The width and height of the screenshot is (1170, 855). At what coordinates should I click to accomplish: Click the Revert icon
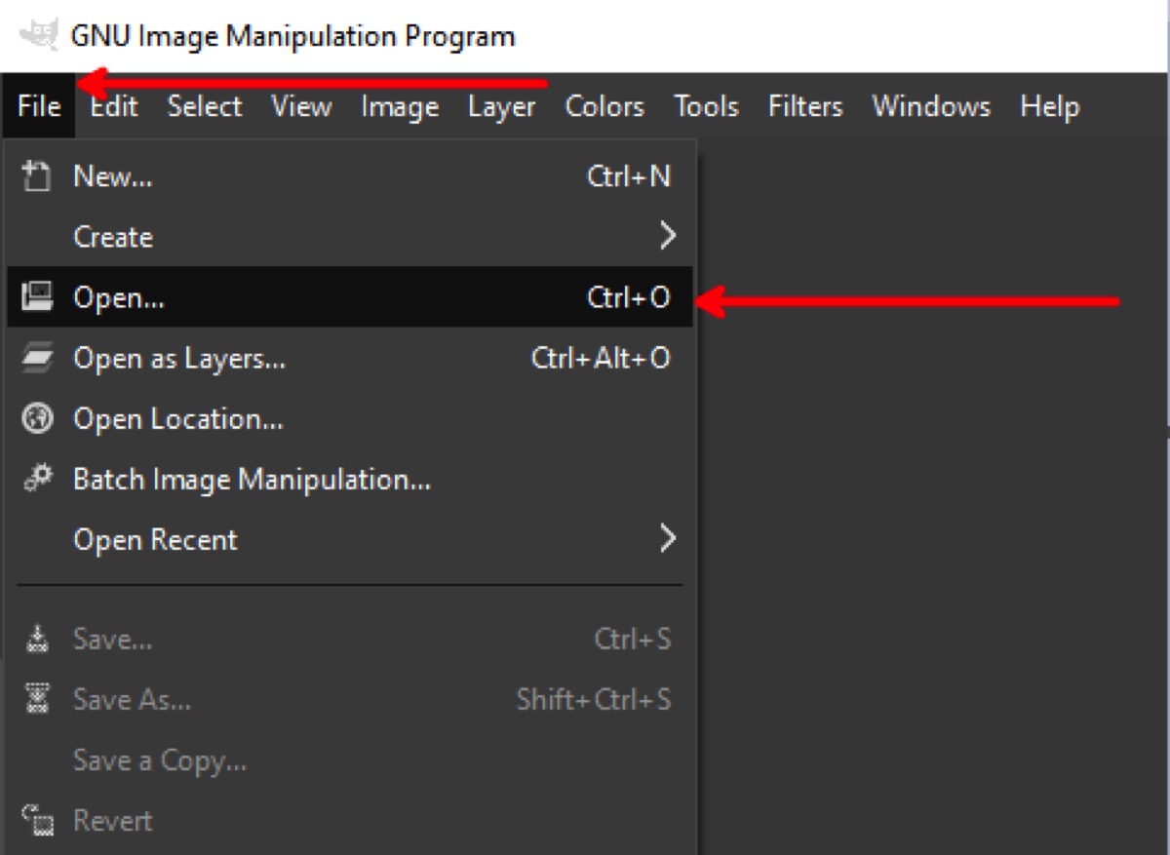tap(37, 820)
